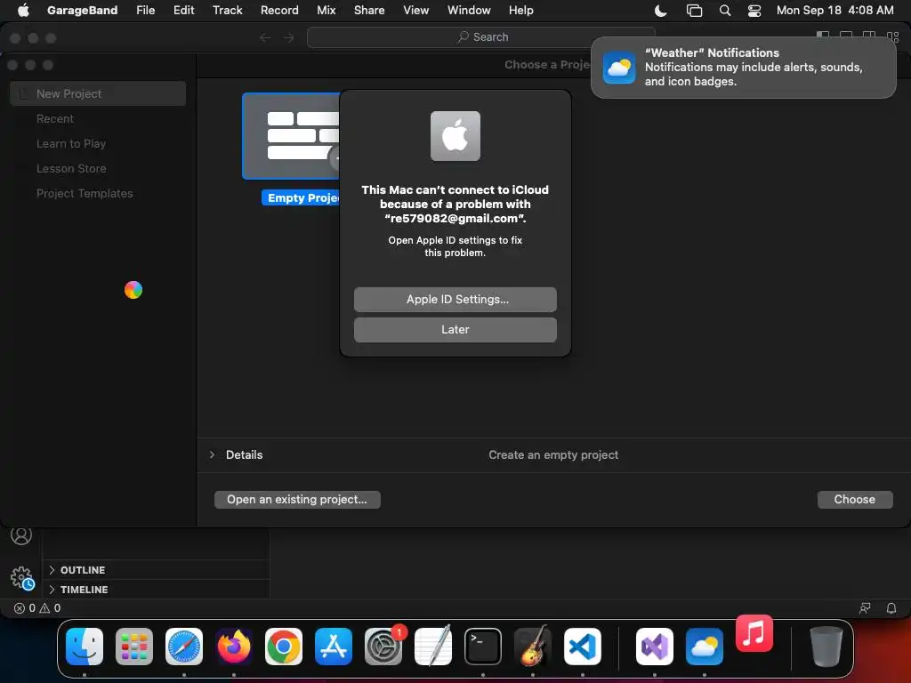Open VS Code Manage gear icon
911x683 pixels.
coord(22,578)
